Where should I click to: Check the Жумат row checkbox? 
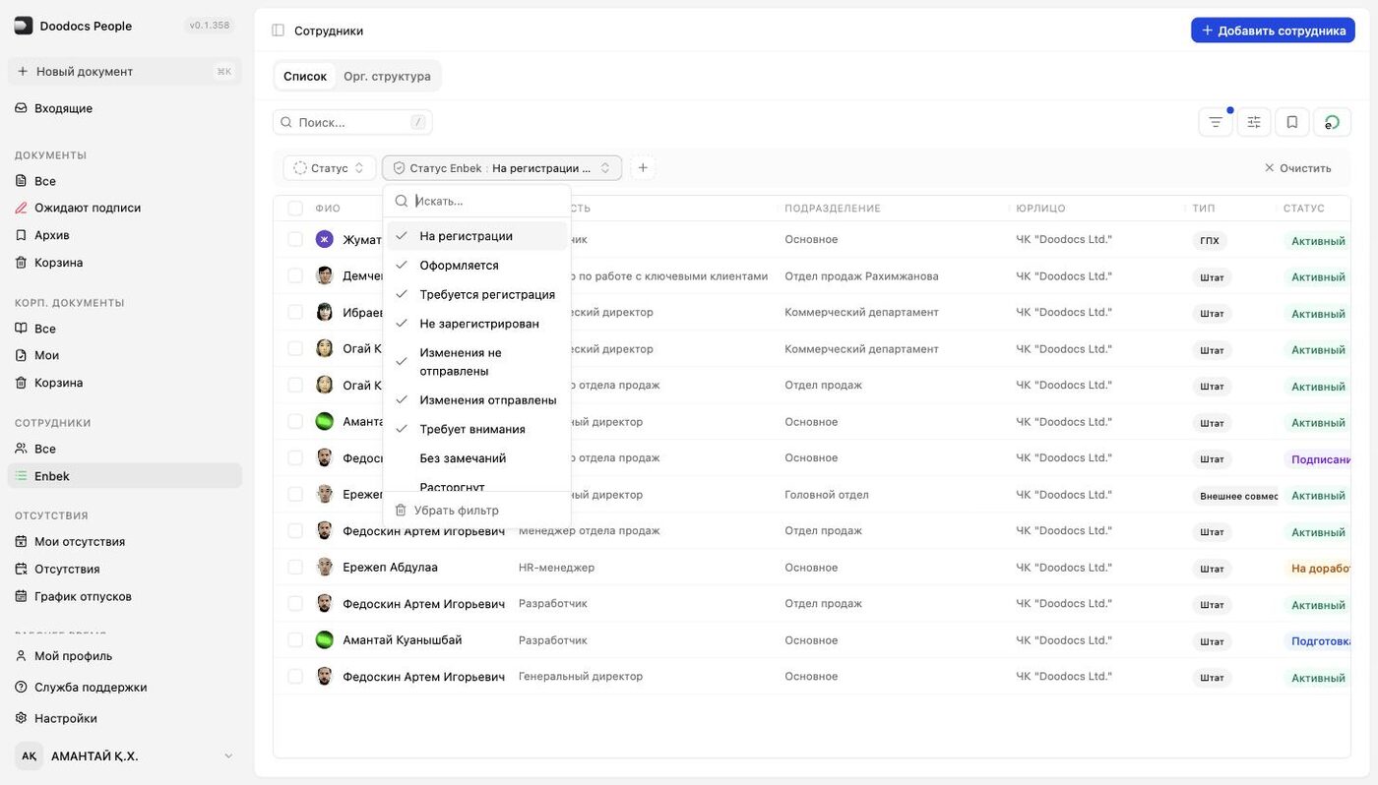click(295, 239)
